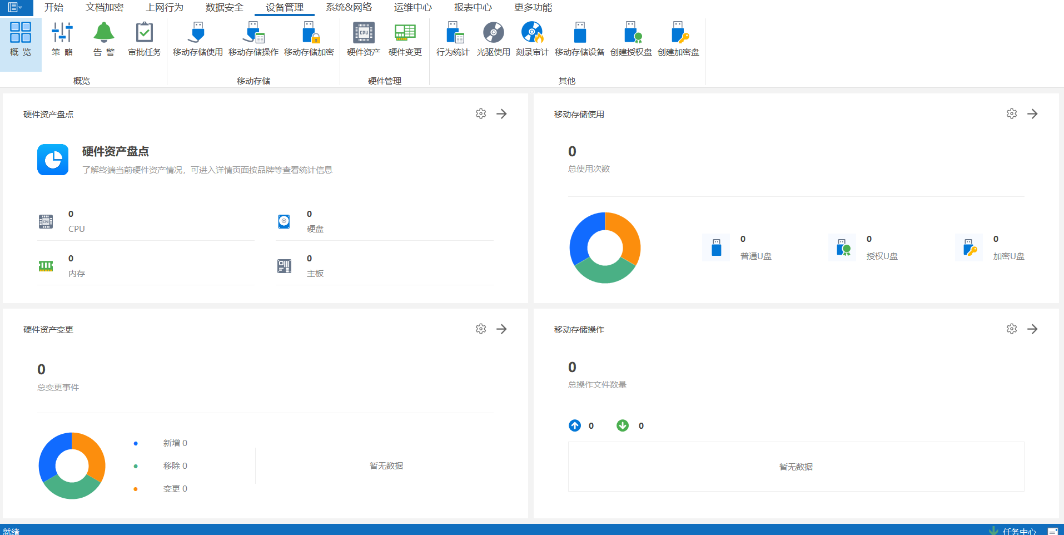Expand 硬件资产变更 details with arrow

(x=501, y=329)
